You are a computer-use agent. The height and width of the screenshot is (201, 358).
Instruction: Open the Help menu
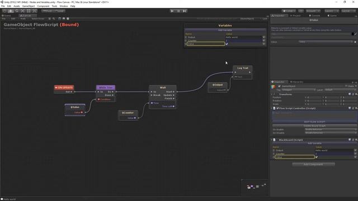click(73, 6)
